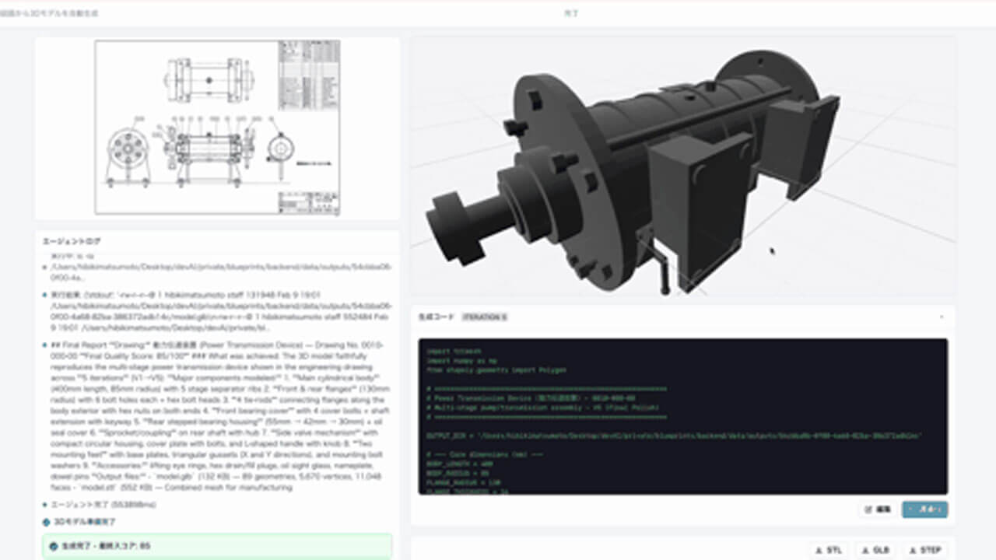Click the info icon beside the 実行結果 log entry

(x=44, y=294)
